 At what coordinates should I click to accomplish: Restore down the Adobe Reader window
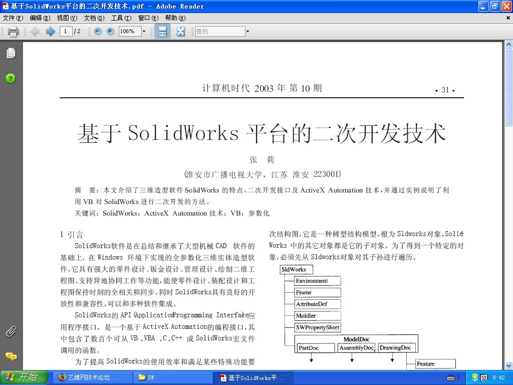[x=495, y=6]
